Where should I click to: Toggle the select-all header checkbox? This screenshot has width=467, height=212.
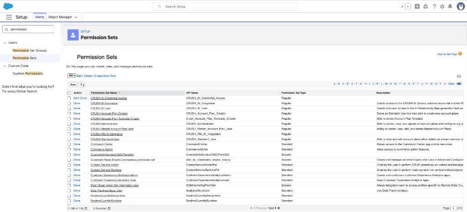[69, 93]
